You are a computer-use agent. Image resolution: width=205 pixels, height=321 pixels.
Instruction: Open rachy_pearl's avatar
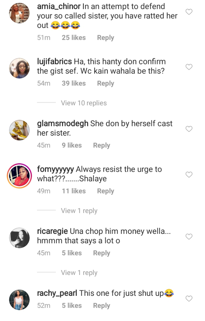point(20,300)
